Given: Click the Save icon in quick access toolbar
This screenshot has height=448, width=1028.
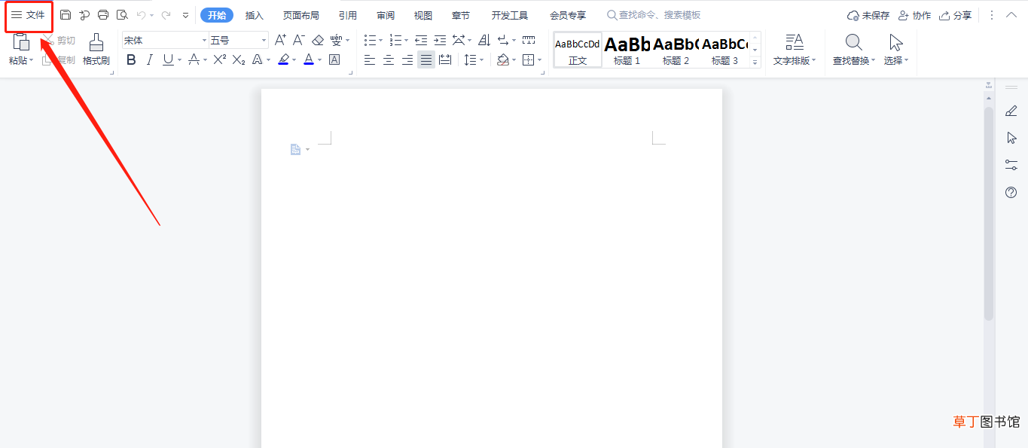Looking at the screenshot, I should click(66, 15).
